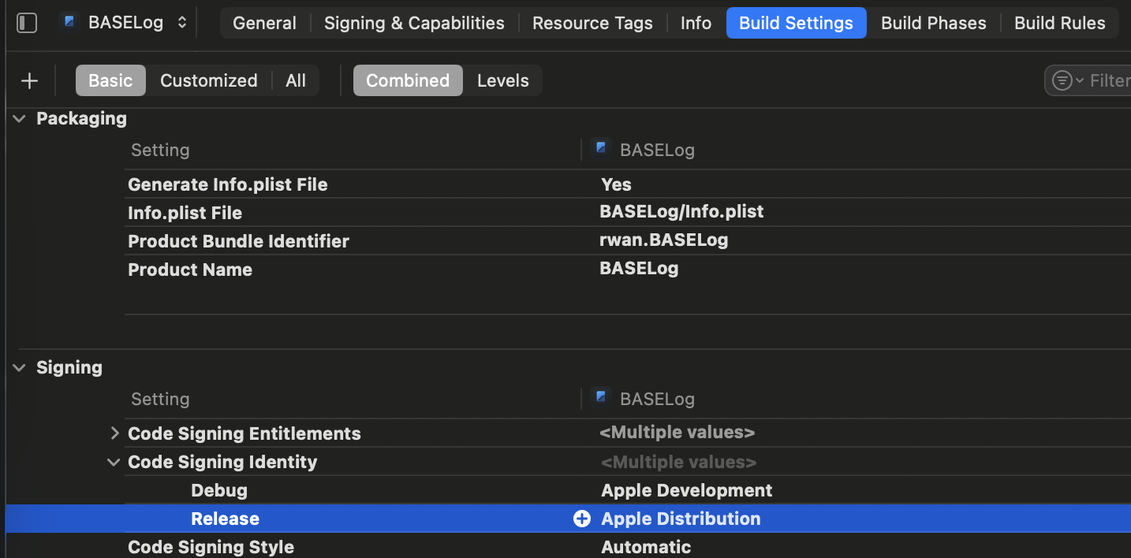Collapse Code Signing Identity row
1131x558 pixels.
click(x=114, y=462)
